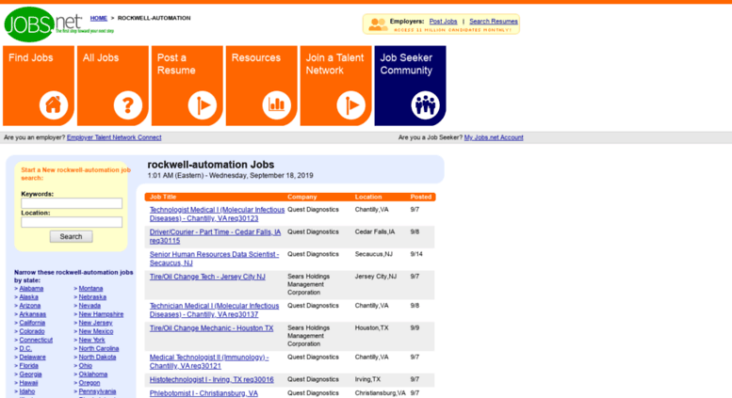Click the Join a Talent Network flag icon
This screenshot has width=732, height=398.
tap(350, 104)
